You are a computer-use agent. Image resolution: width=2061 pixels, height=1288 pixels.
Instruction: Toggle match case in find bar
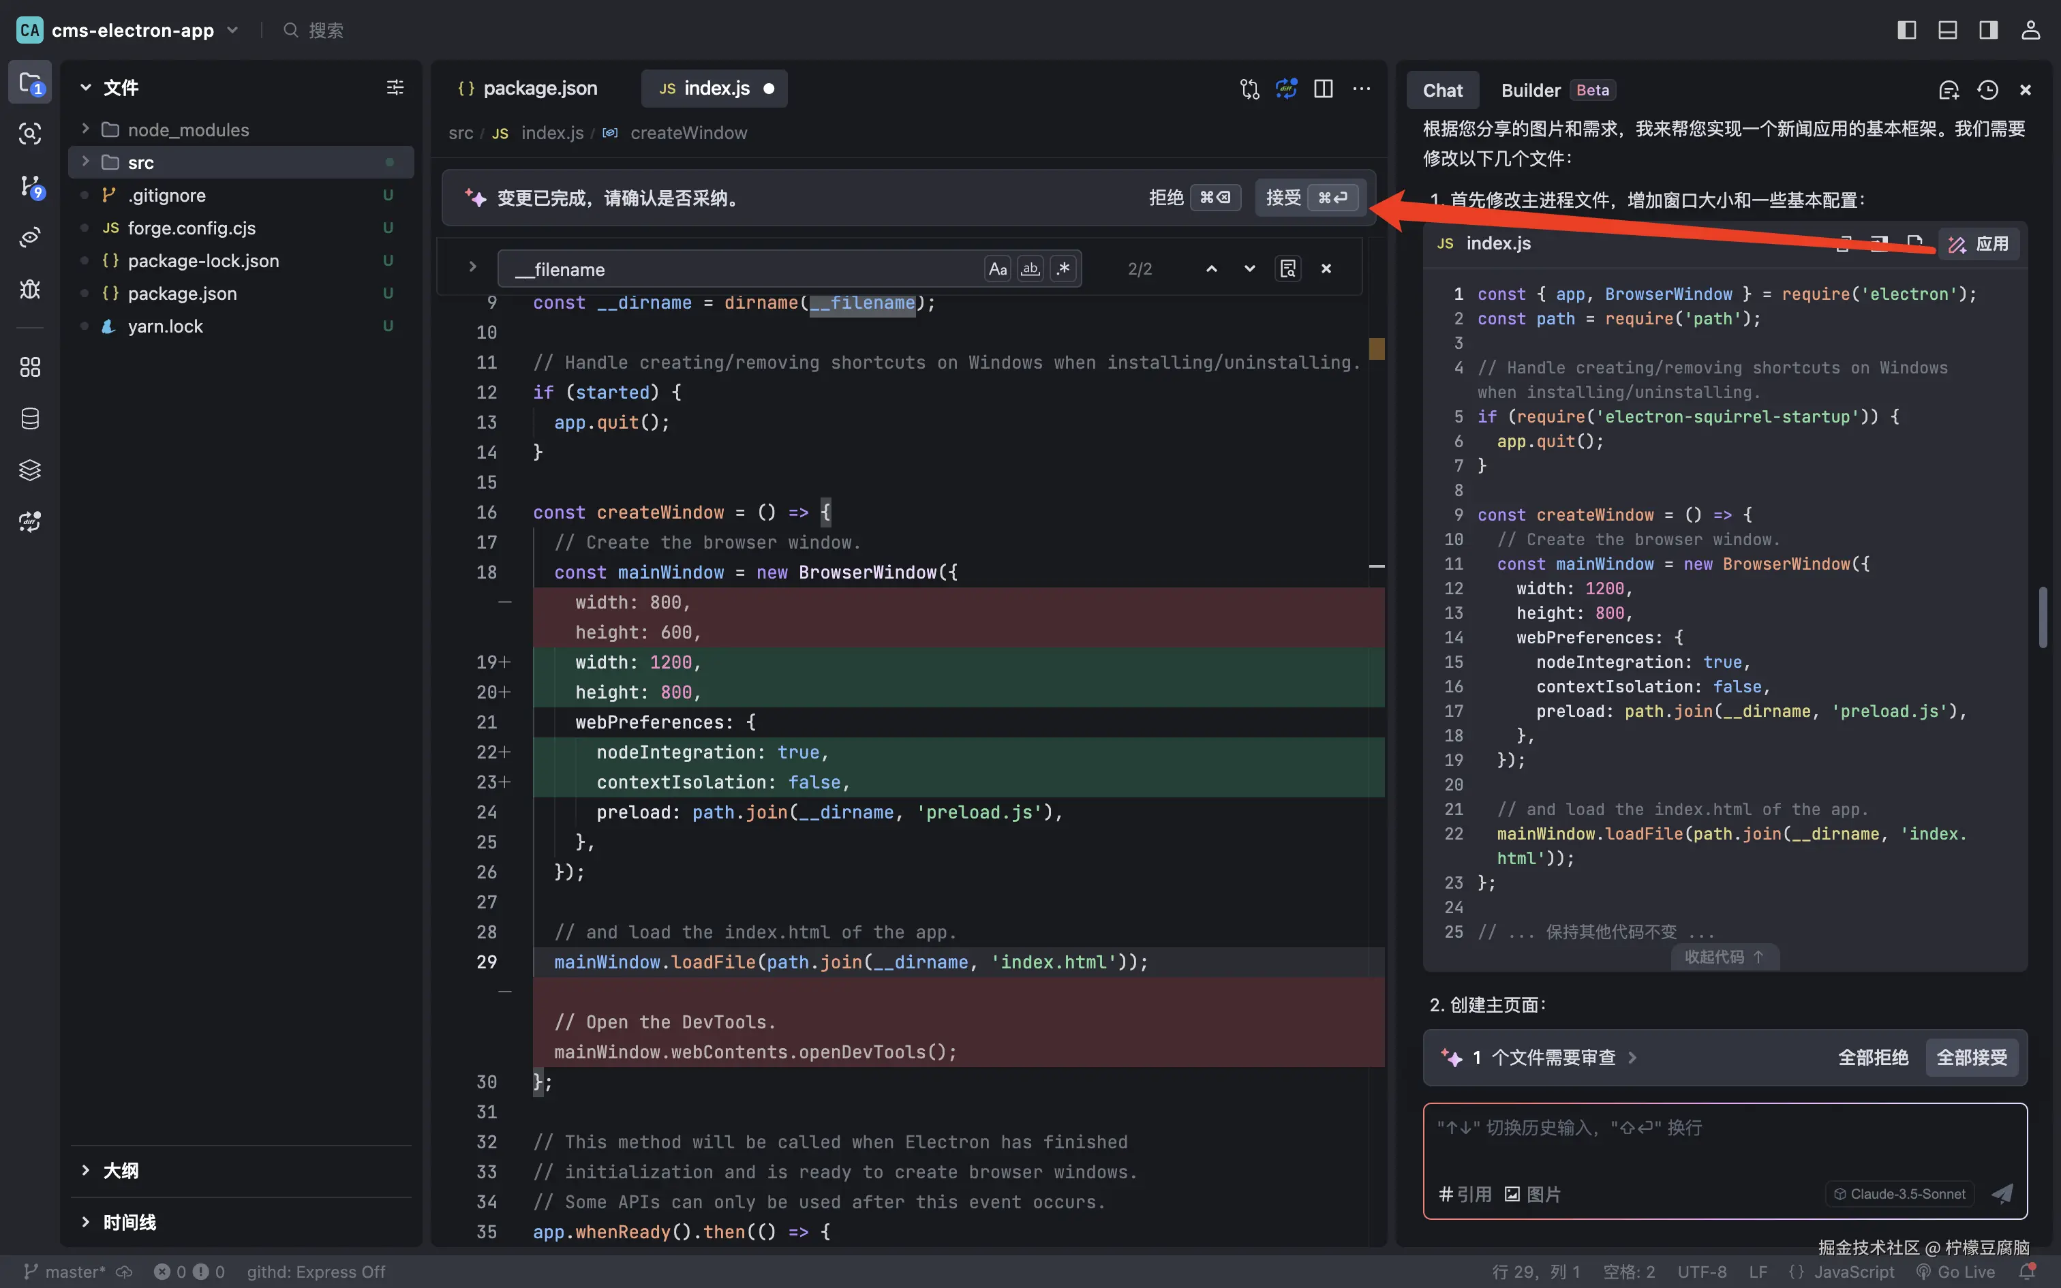[997, 269]
